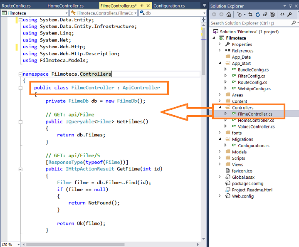
Task: Refresh the Solution Explorer tree
Action: [257, 15]
